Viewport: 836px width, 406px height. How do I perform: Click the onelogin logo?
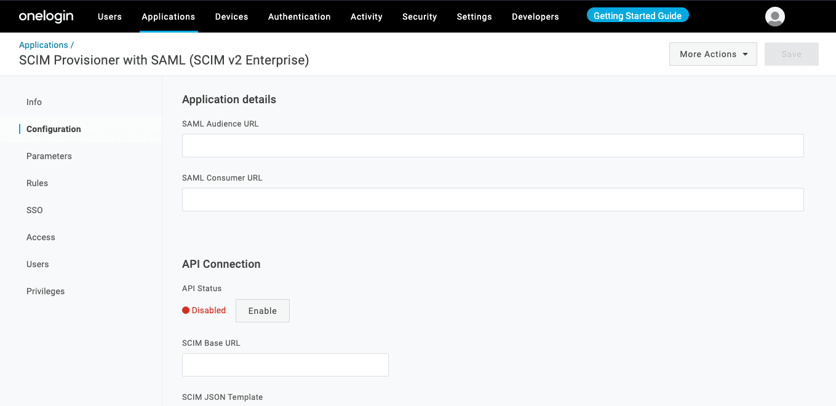pyautogui.click(x=46, y=17)
